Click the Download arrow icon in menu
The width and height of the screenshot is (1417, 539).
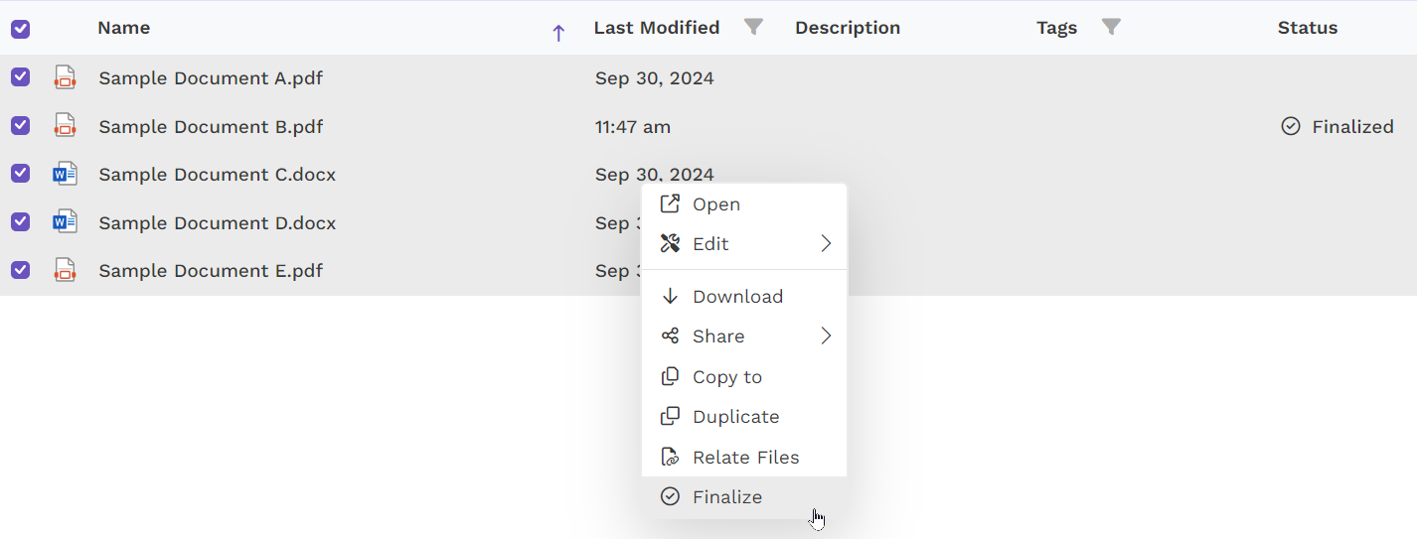[x=671, y=296]
